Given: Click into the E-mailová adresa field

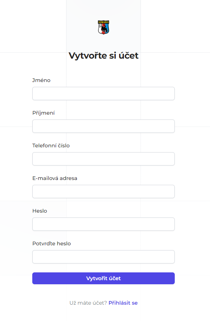Looking at the screenshot, I should pyautogui.click(x=104, y=191).
